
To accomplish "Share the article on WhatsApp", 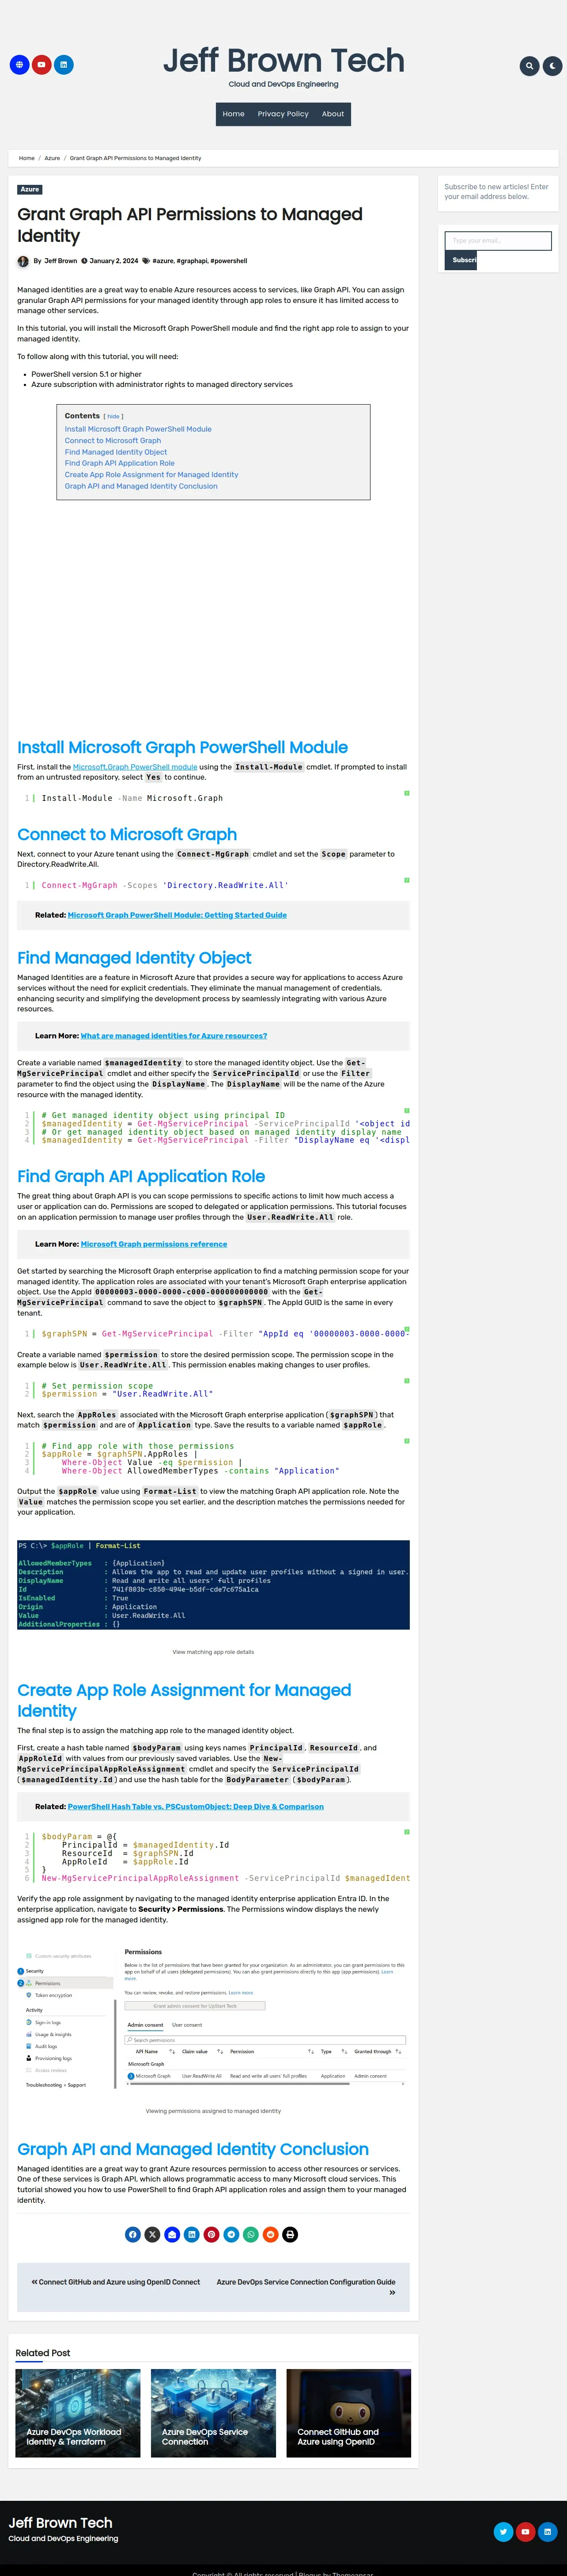I will pyautogui.click(x=250, y=2234).
